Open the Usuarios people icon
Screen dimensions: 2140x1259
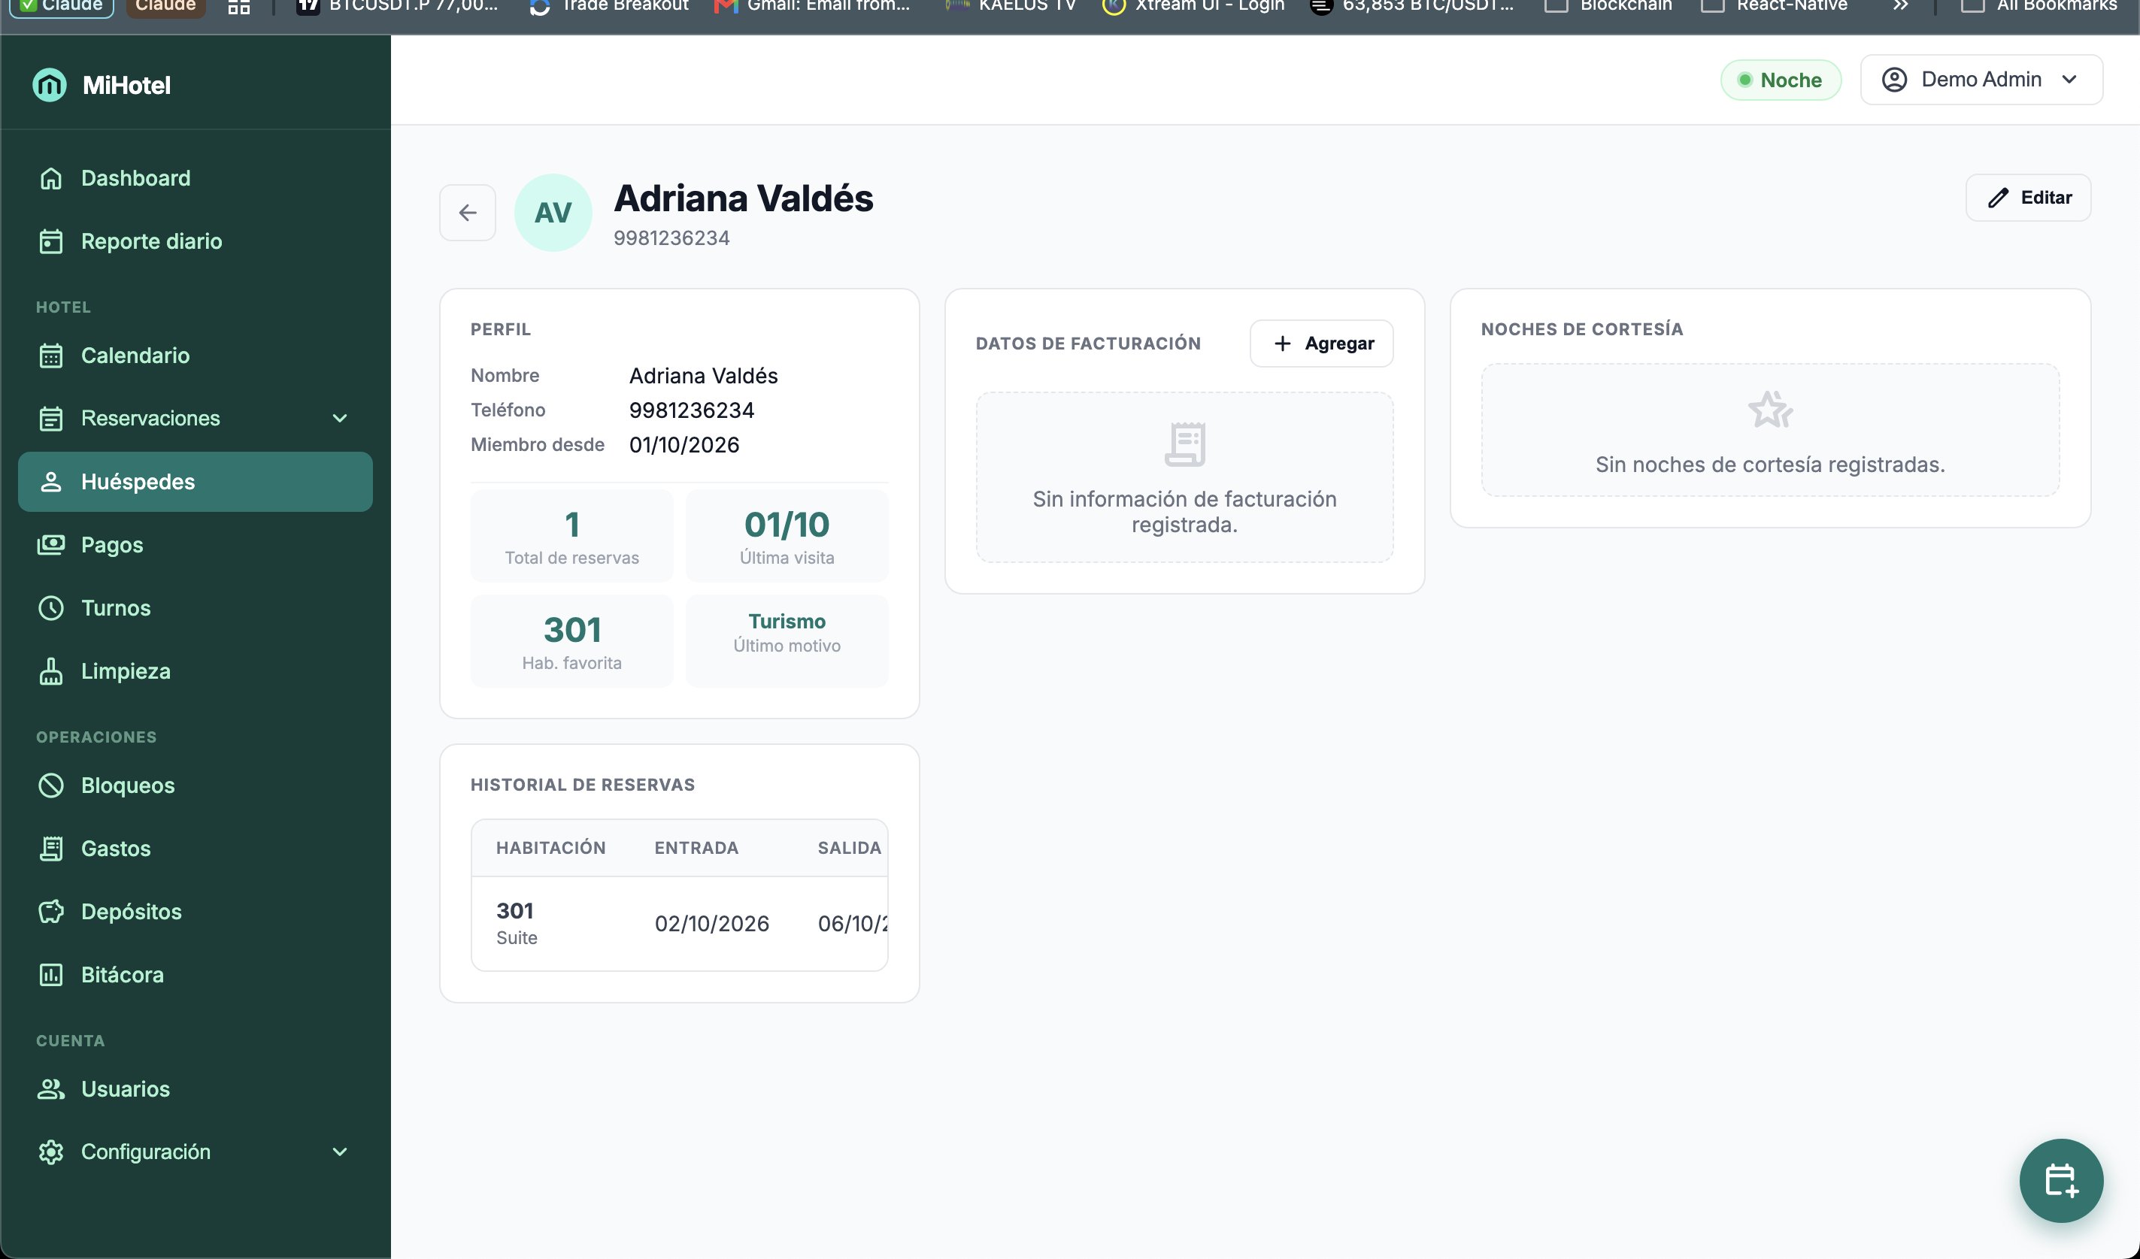click(51, 1088)
